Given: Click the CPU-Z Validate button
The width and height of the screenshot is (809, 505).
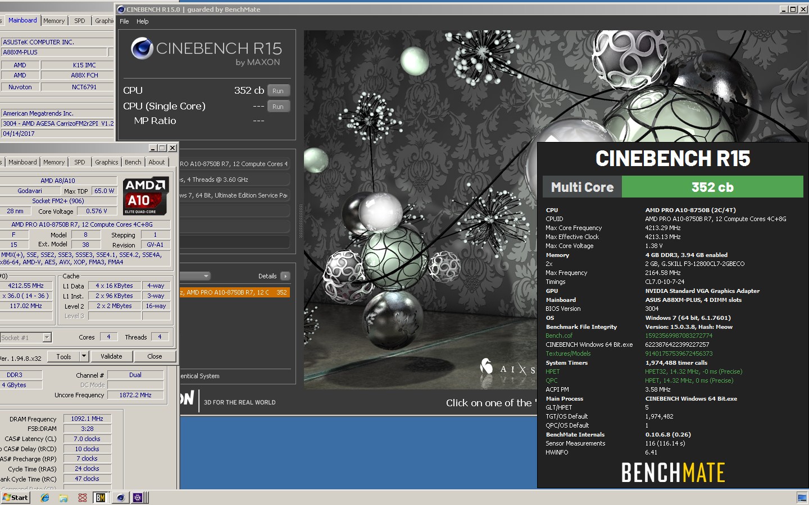Looking at the screenshot, I should click(111, 356).
